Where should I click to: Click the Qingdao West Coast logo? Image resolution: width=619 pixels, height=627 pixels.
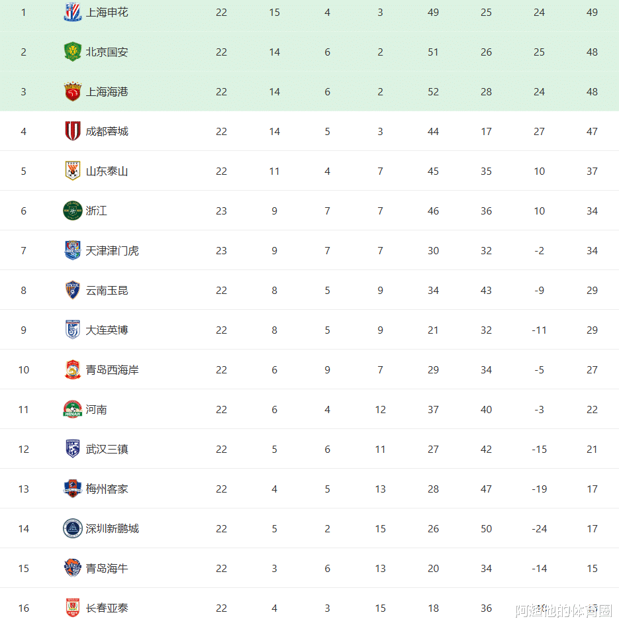click(x=72, y=370)
